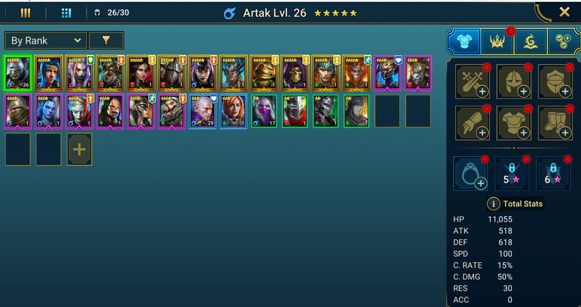
Task: Add a ring to accessory slot
Action: tap(471, 173)
